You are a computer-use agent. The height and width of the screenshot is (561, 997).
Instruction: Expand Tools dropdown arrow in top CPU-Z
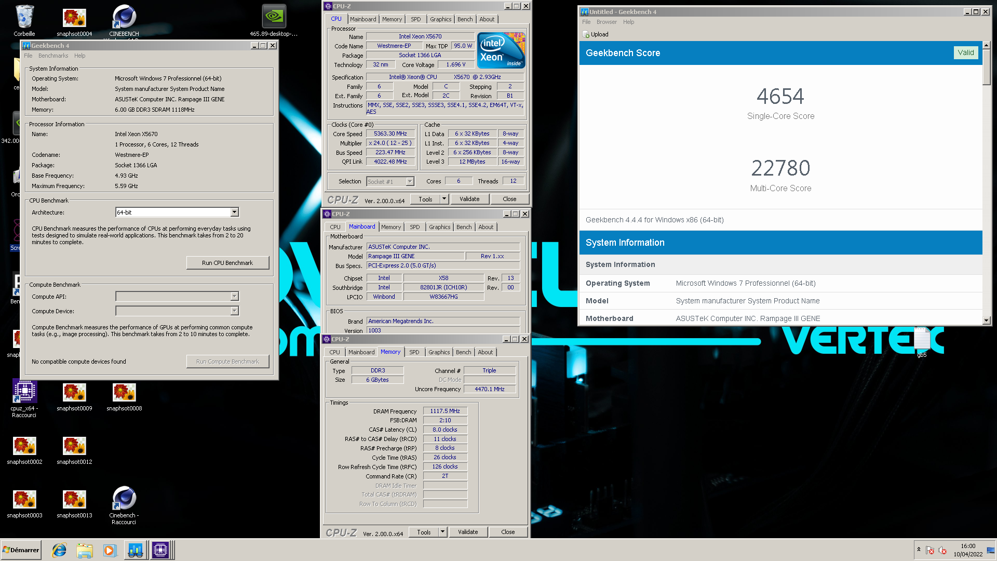tap(443, 199)
